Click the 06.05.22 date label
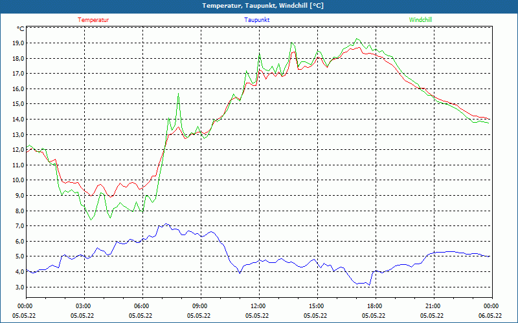This screenshot has height=323, width=518. 490,315
